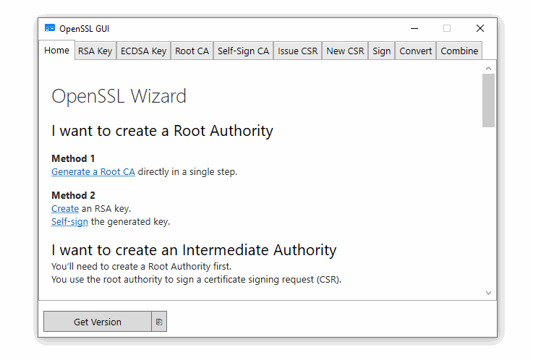
Task: Click the scrollbar down arrow
Action: [x=488, y=293]
